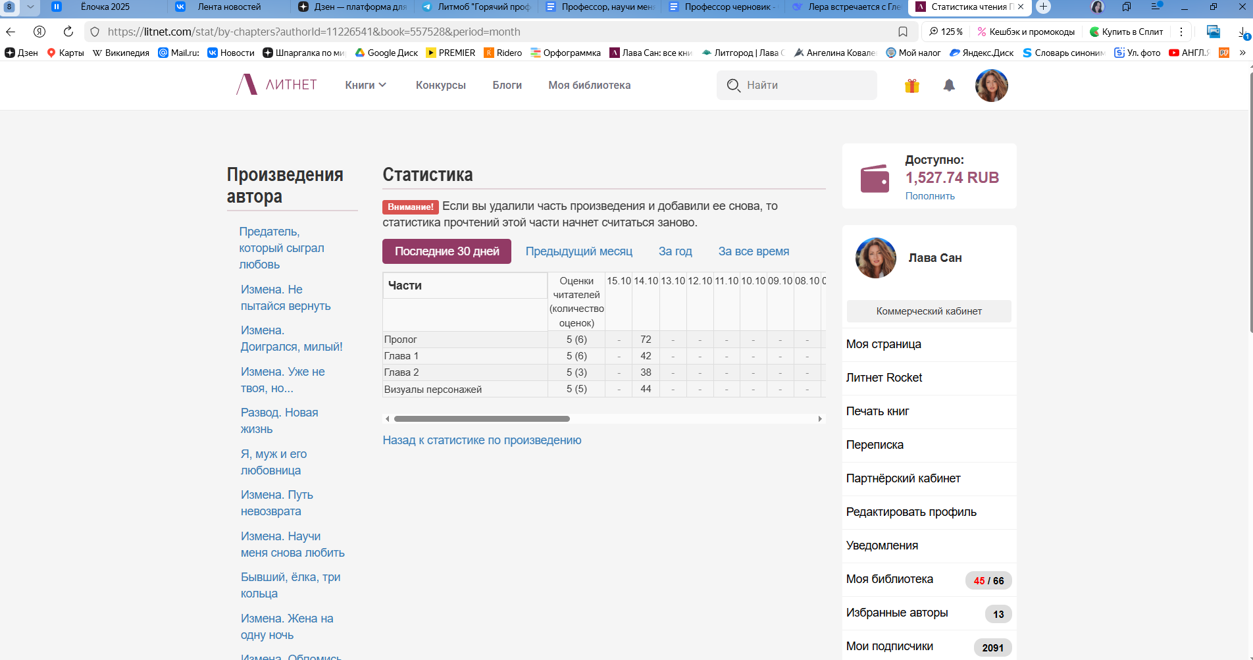Viewport: 1253px width, 660px height.
Task: Click the wallet icon
Action: (875, 178)
